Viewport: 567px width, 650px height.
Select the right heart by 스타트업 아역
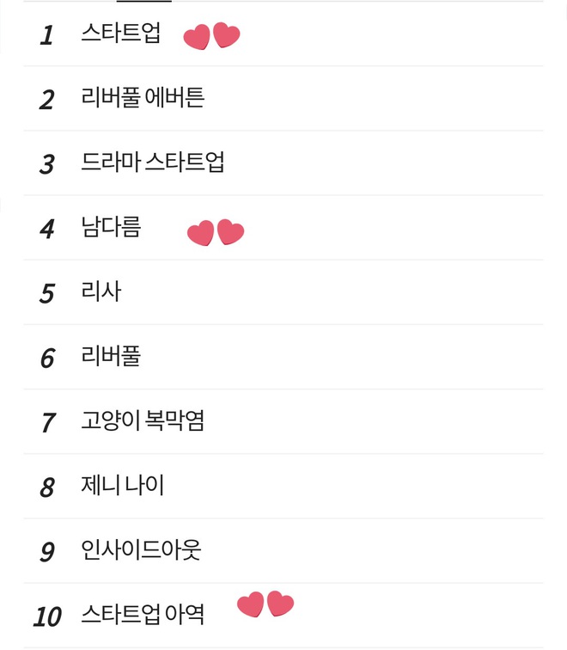pyautogui.click(x=280, y=604)
